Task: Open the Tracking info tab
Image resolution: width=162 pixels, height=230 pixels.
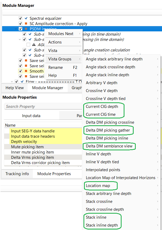Action: [17, 174]
